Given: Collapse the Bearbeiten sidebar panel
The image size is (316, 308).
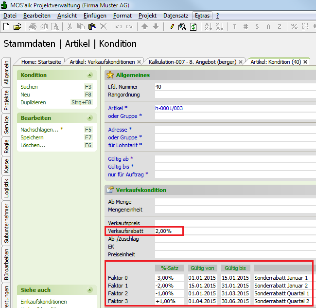Looking at the screenshot, I should 89,118.
